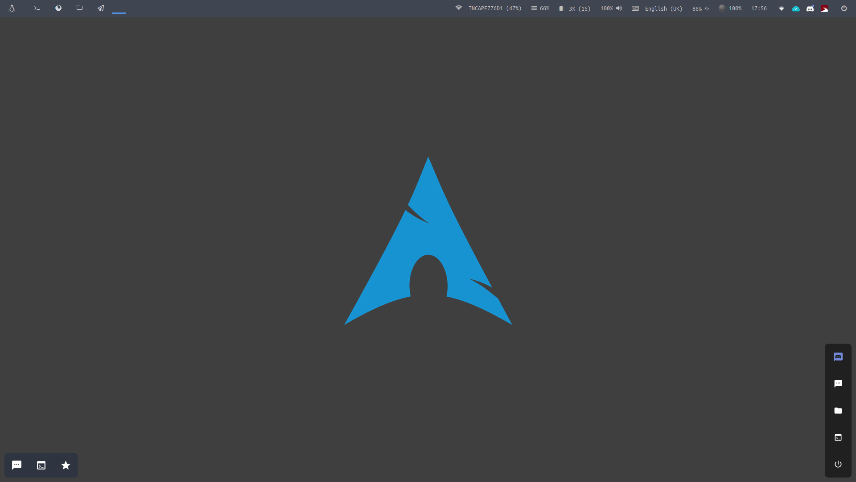Image resolution: width=856 pixels, height=482 pixels.
Task: Open the red application tray icon
Action: (824, 8)
